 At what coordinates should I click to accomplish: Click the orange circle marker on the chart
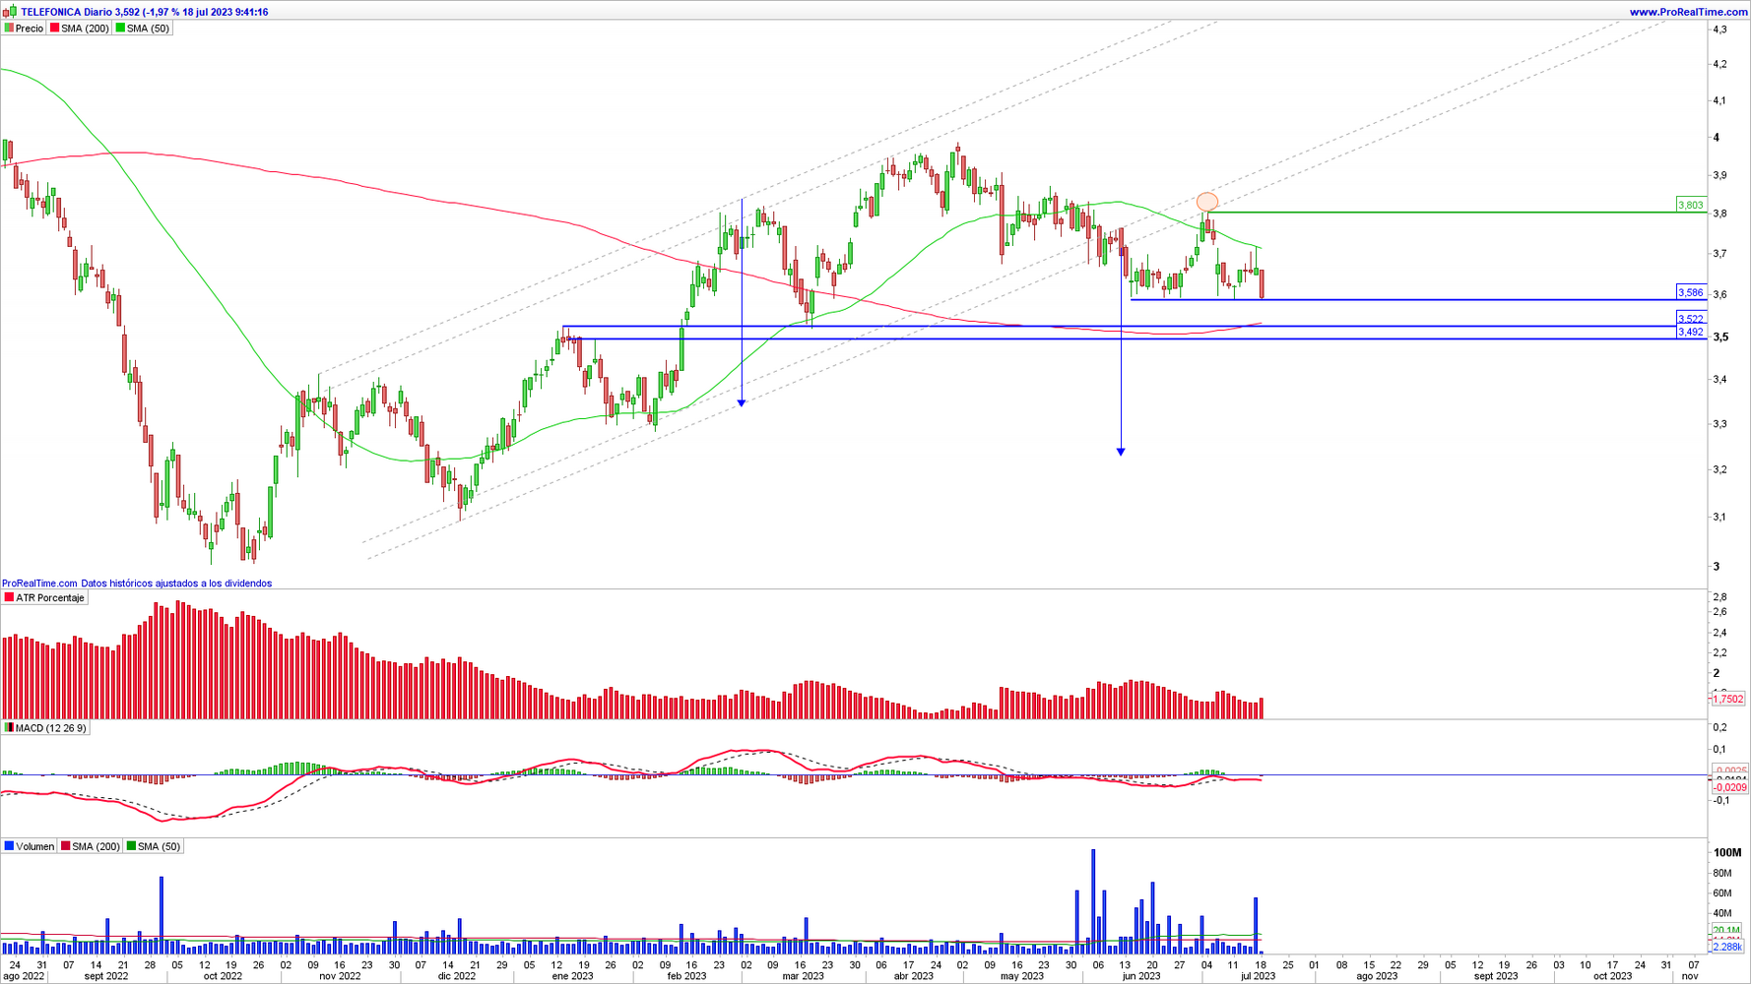point(1206,203)
